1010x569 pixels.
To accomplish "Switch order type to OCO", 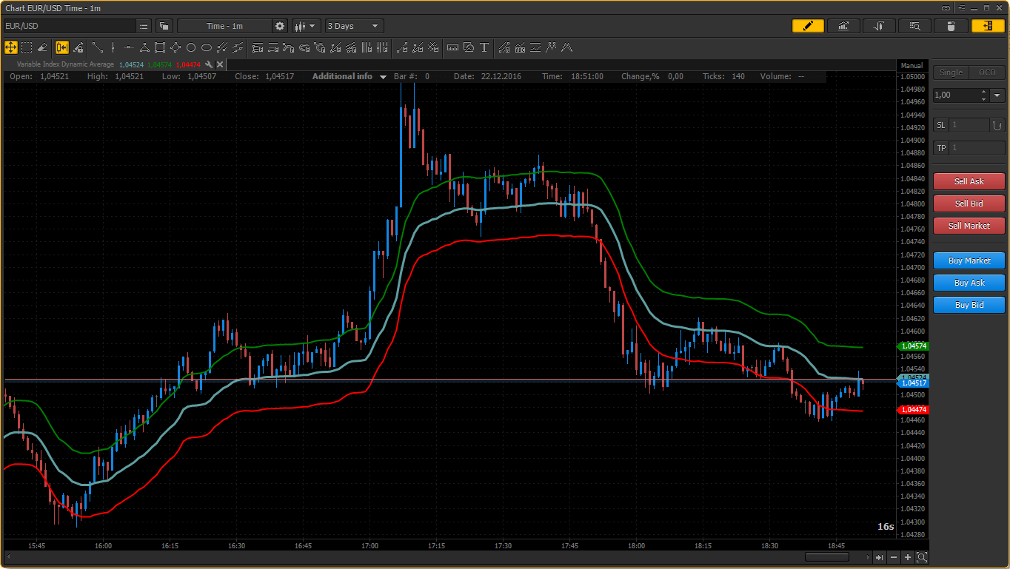I will [x=987, y=73].
